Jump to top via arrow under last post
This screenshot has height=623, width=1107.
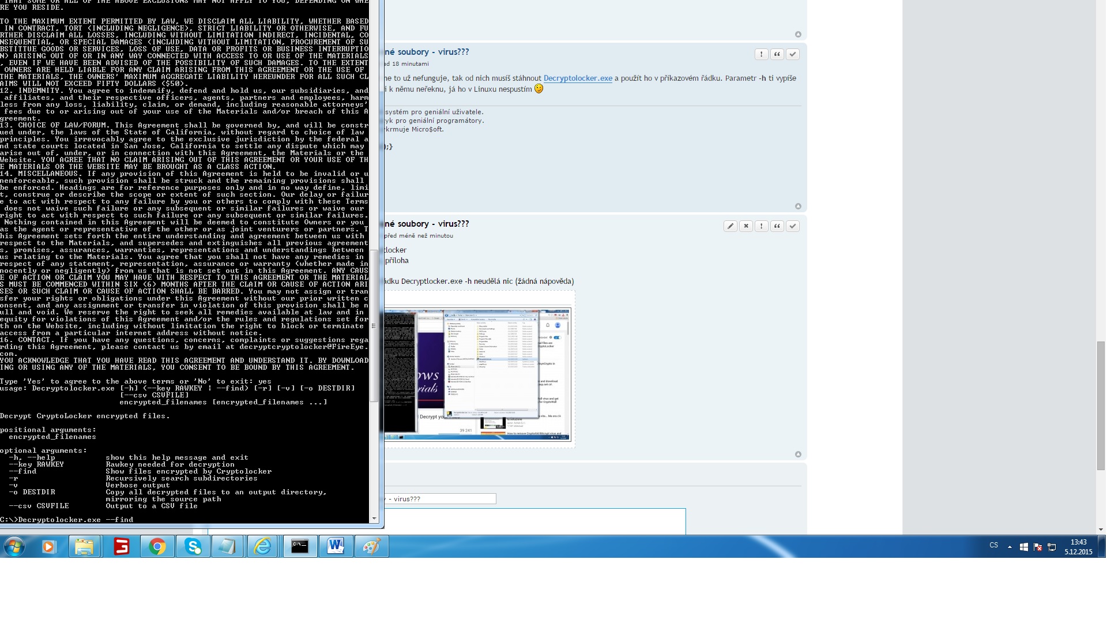point(798,455)
